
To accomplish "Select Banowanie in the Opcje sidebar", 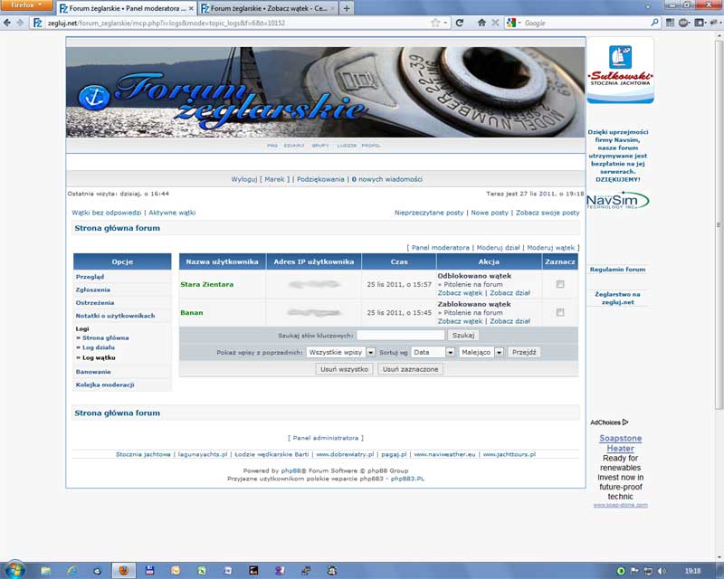I will tap(93, 372).
